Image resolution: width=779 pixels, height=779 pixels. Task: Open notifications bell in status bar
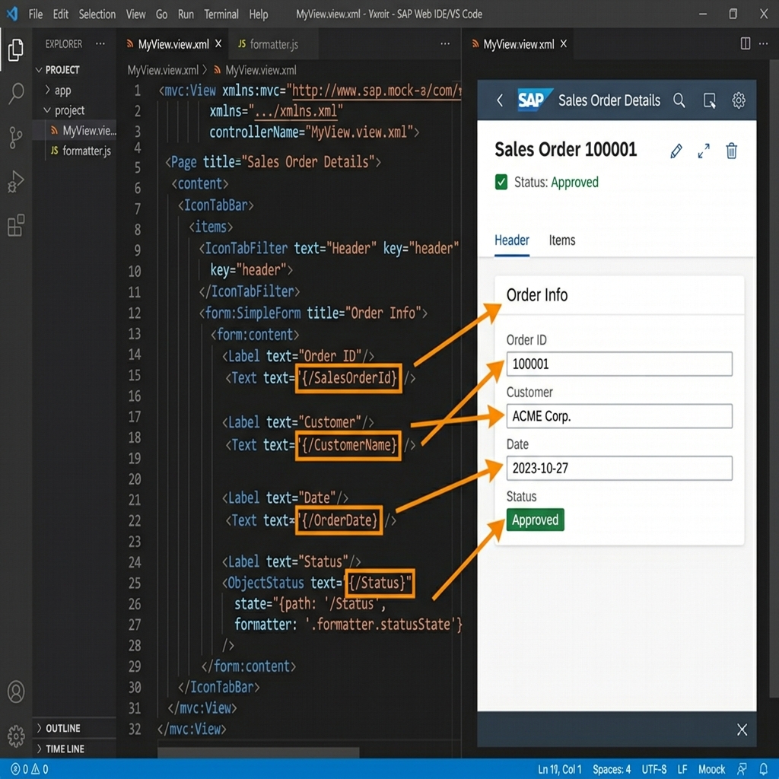pos(763,769)
